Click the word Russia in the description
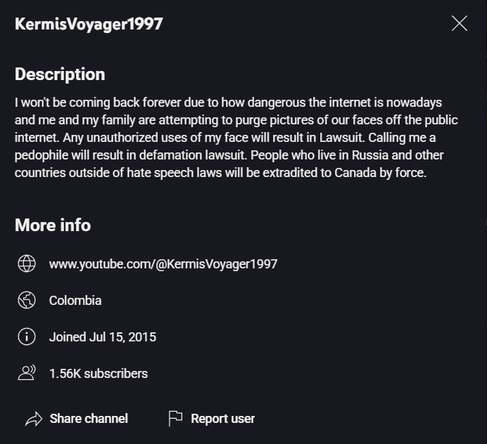Image resolution: width=487 pixels, height=444 pixels. [370, 155]
